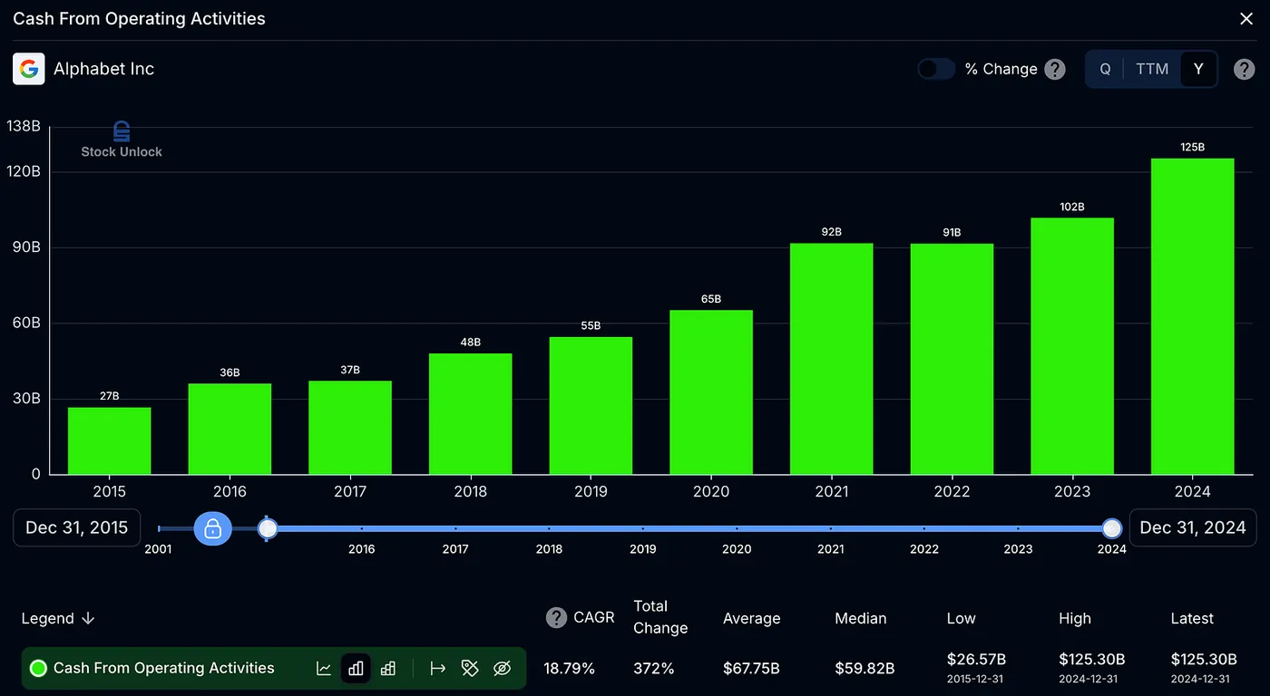Image resolution: width=1270 pixels, height=696 pixels.
Task: Select the bar chart type icon
Action: pyautogui.click(x=356, y=669)
